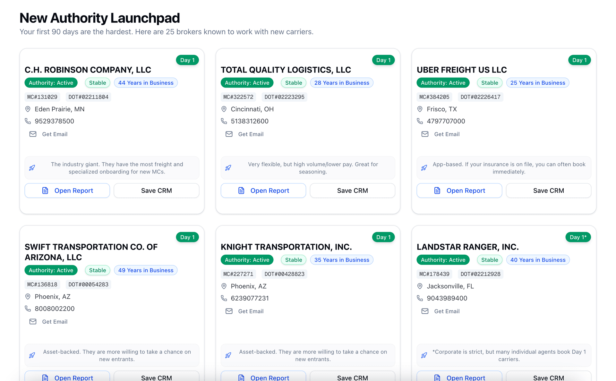Image resolution: width=616 pixels, height=381 pixels.
Task: Open Report for C.H. Robinson Company
Action: [x=67, y=190]
